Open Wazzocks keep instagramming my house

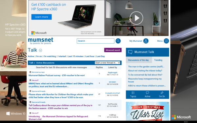[x=145, y=80]
